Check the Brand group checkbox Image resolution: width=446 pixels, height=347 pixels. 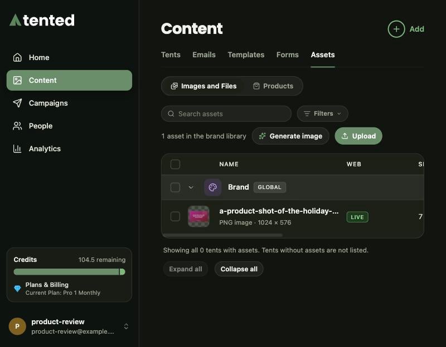coord(175,187)
